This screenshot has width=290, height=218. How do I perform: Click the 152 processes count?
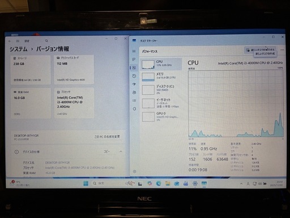click(192, 160)
